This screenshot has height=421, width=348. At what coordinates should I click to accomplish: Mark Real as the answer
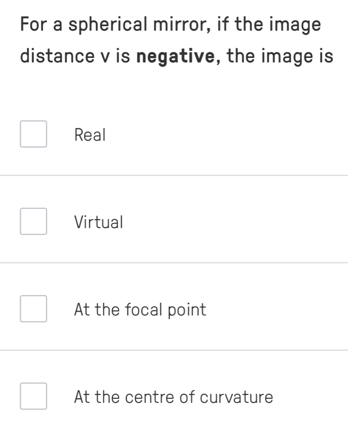pos(33,134)
